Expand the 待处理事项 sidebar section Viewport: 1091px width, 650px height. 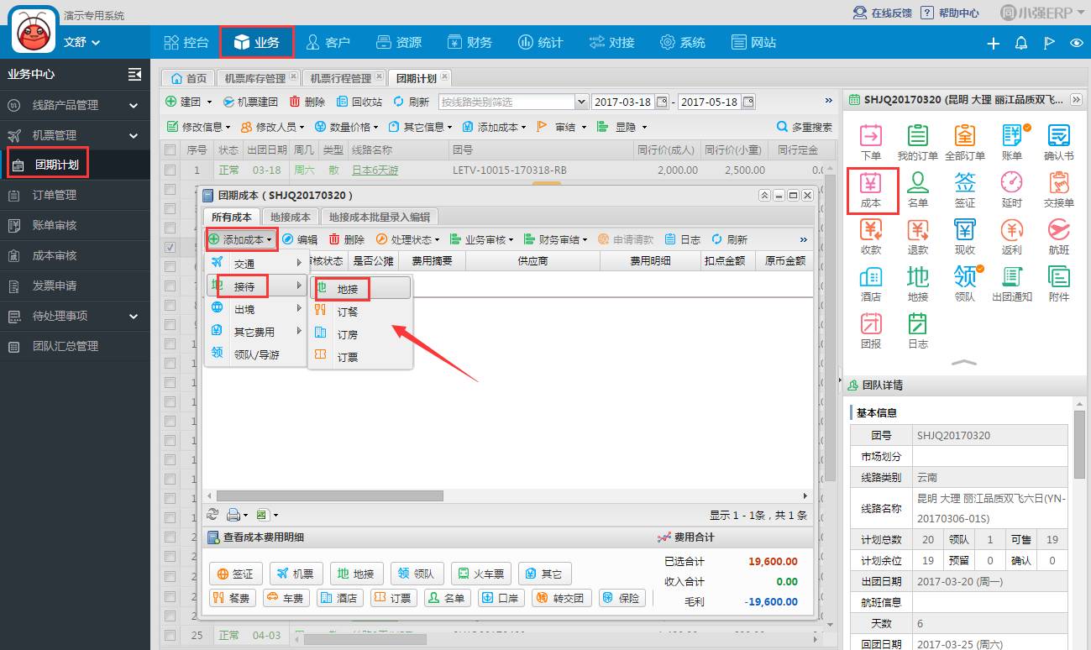pyautogui.click(x=134, y=316)
